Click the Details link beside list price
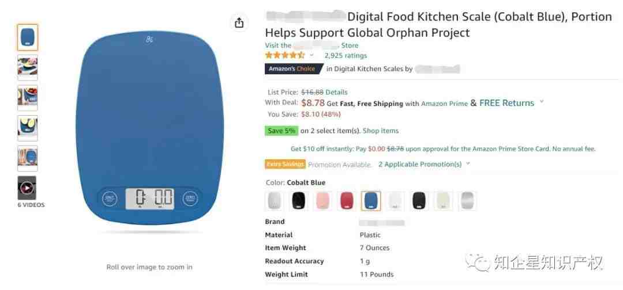Screen dimensions: 623x290 click(336, 92)
